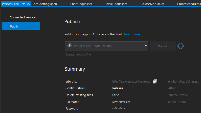The image size is (201, 113).
Task: Open the TableRequest.cs tab
Action: (x=116, y=4)
